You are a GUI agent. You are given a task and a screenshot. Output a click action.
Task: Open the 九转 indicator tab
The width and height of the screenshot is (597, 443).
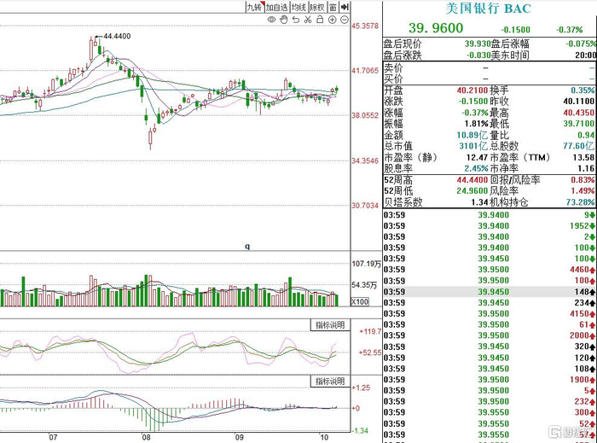(x=255, y=7)
